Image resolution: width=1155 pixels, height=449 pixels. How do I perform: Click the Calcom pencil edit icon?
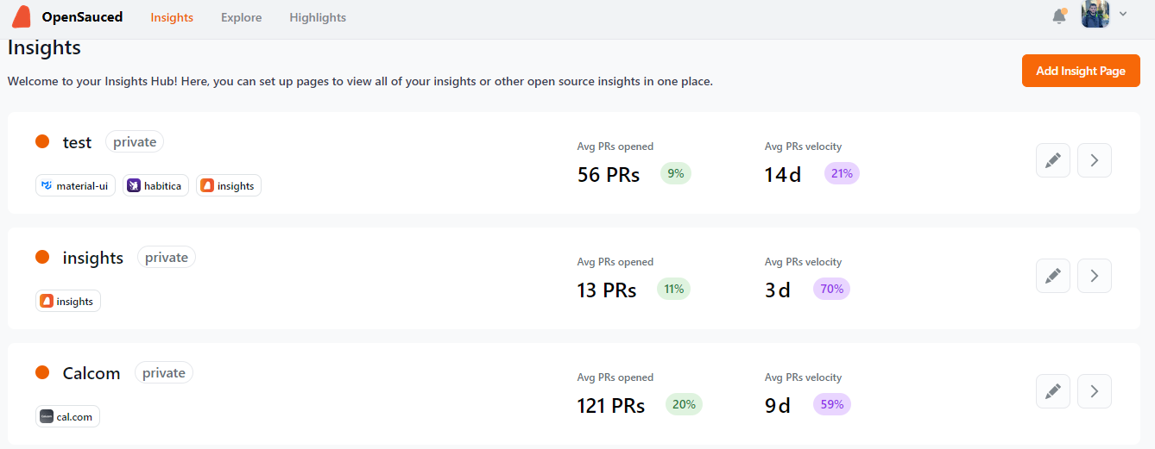click(x=1053, y=391)
